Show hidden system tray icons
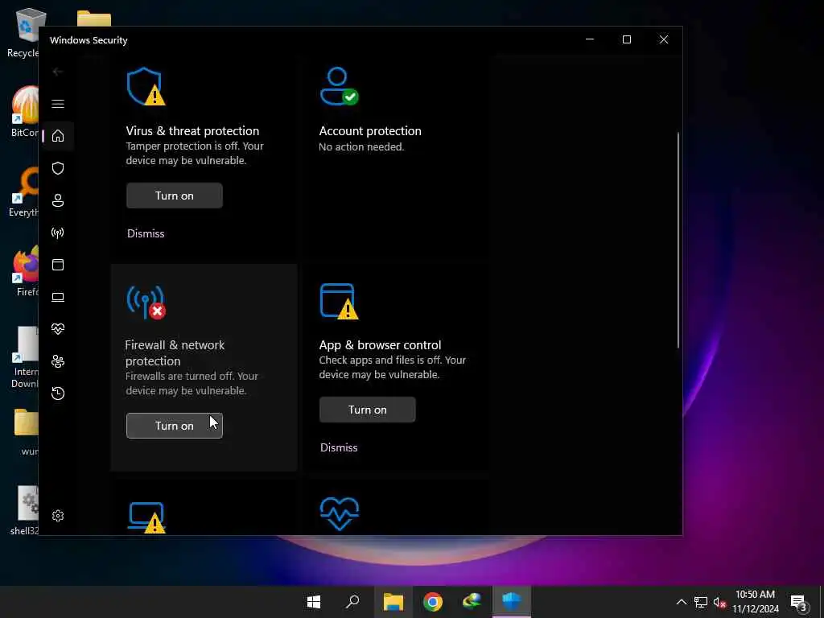The height and width of the screenshot is (618, 824). coord(681,602)
